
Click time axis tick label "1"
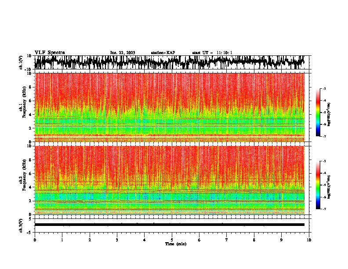[62, 240]
